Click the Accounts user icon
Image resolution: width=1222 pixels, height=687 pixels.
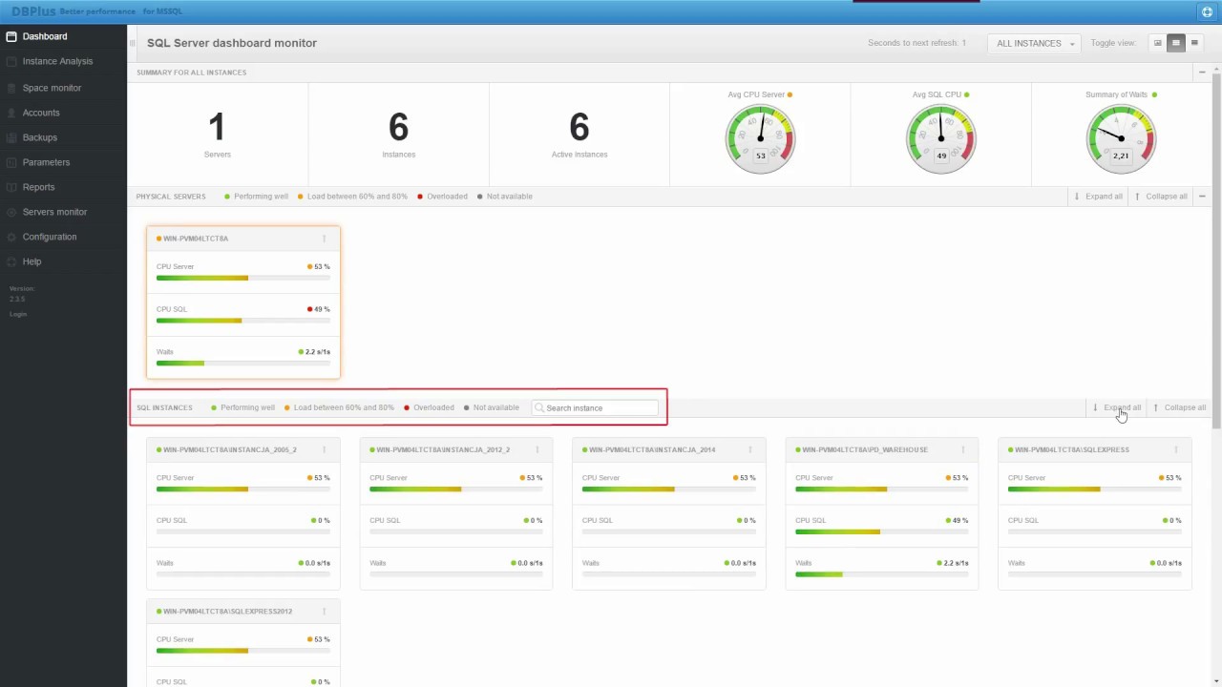(x=11, y=113)
